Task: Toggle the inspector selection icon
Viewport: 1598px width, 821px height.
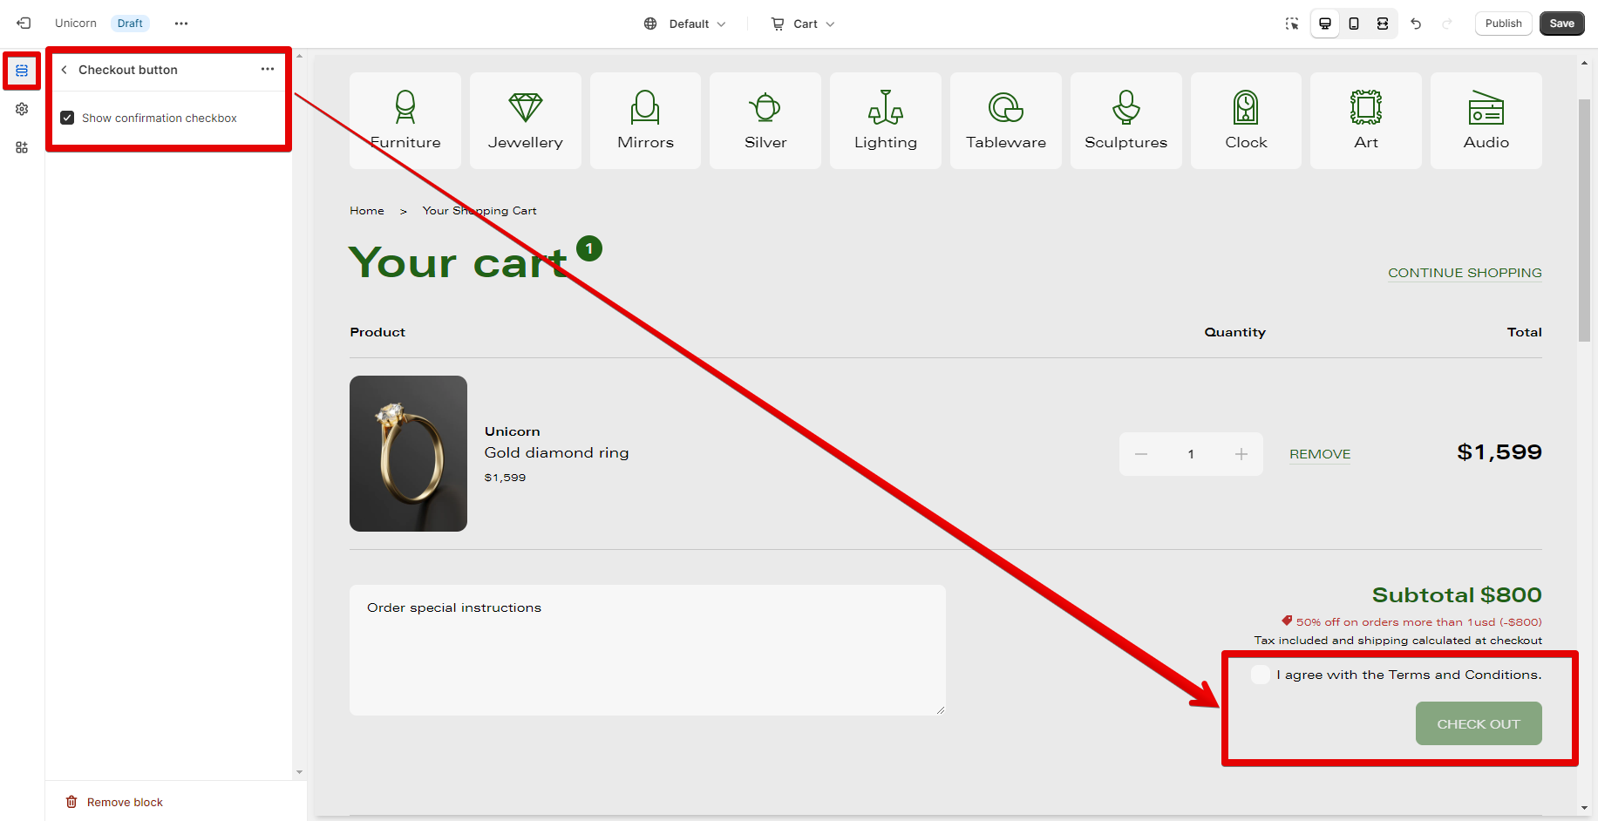Action: click(x=1292, y=24)
